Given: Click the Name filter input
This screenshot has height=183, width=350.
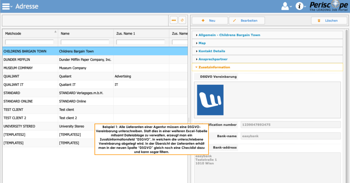Looking at the screenshot, I should click(x=85, y=42).
